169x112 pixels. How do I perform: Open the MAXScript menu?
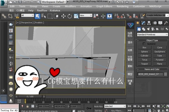[x=155, y=6]
